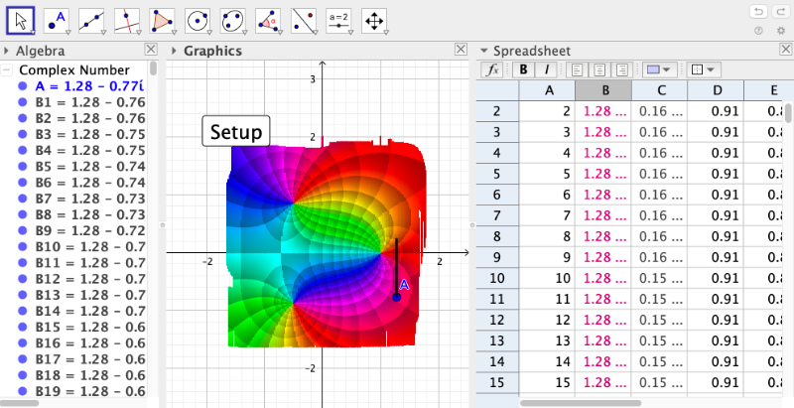Align spreadsheet cell text center

click(x=599, y=69)
